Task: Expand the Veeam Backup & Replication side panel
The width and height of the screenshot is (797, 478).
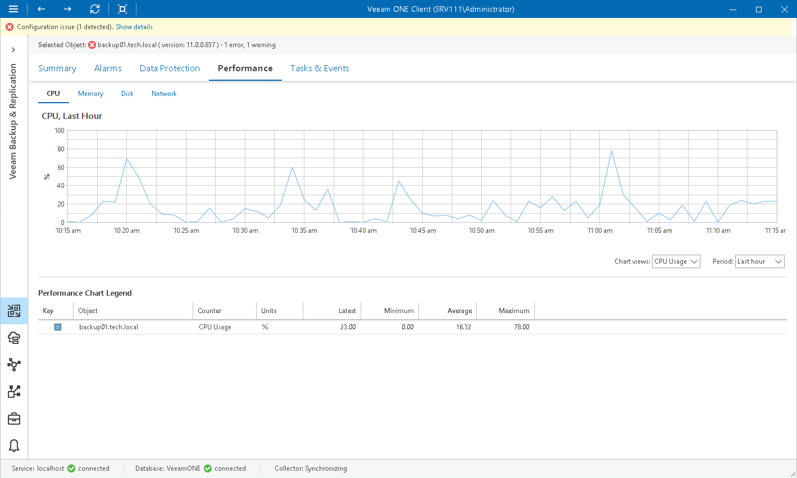Action: pyautogui.click(x=13, y=50)
